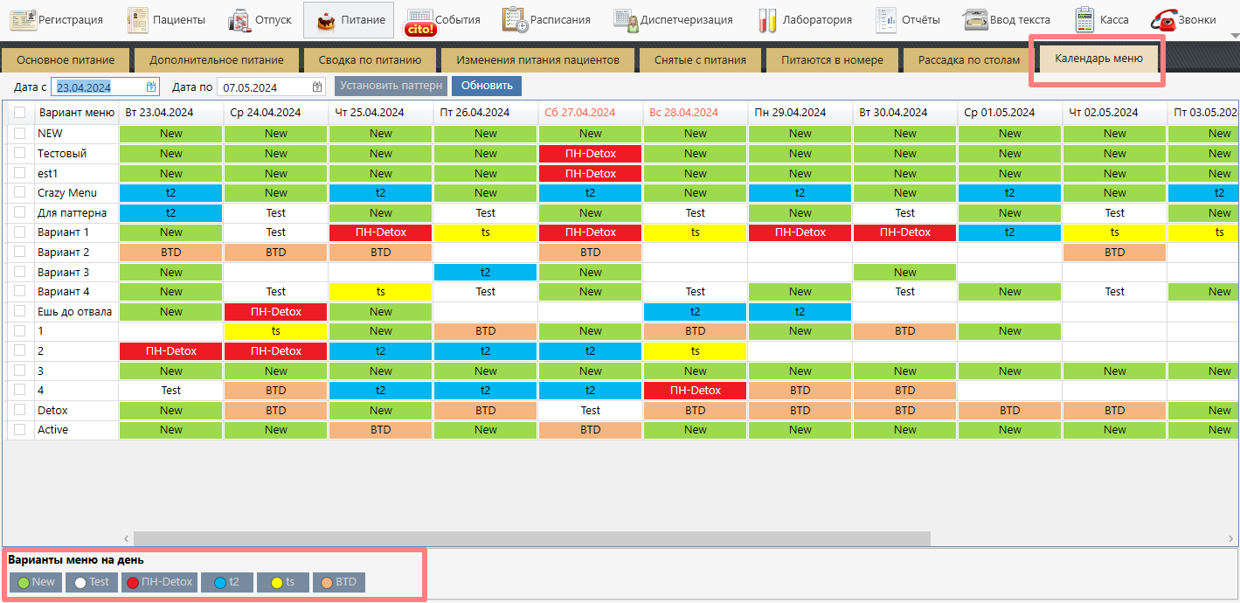Open the Дата по calendar picker
The image size is (1240, 603).
pyautogui.click(x=317, y=87)
